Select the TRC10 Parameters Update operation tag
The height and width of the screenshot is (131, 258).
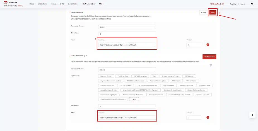pos(147,85)
